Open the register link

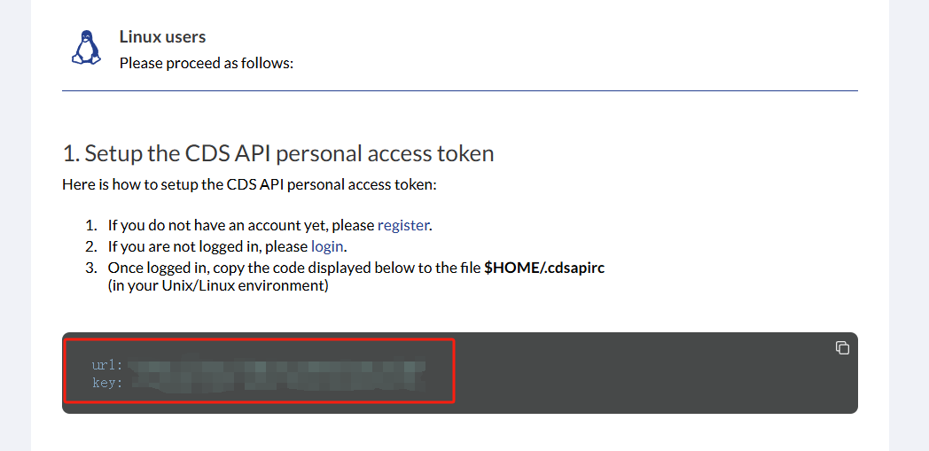pos(402,225)
